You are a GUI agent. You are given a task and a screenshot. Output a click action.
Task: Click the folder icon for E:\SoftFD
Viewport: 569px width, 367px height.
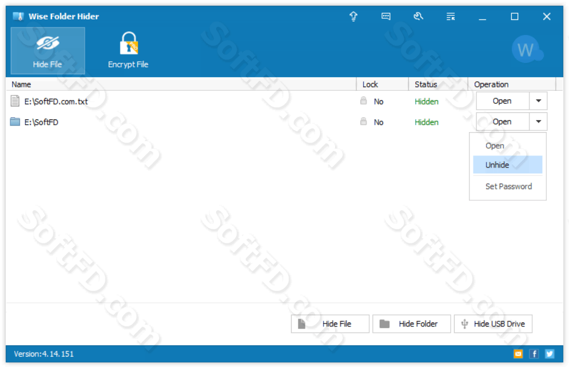click(15, 122)
